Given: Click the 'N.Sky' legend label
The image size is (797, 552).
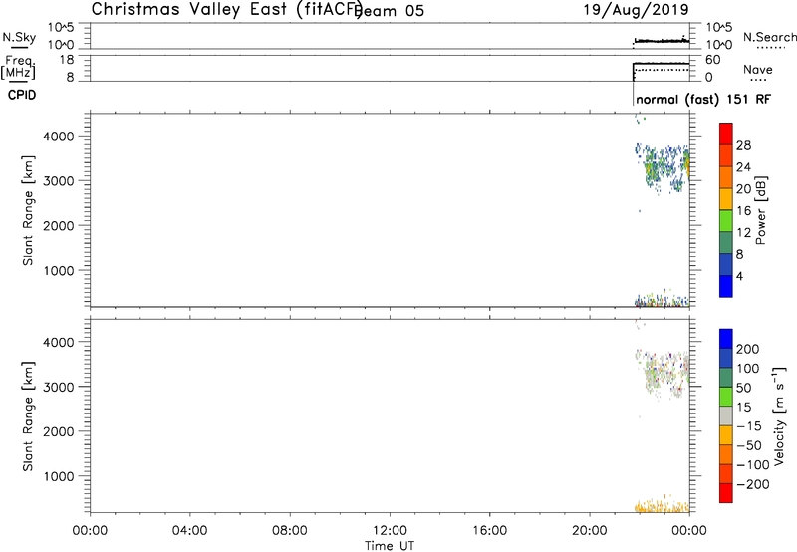Looking at the screenshot, I should [19, 37].
